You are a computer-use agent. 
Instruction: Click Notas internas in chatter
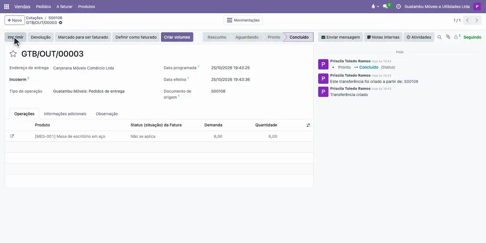point(383,37)
